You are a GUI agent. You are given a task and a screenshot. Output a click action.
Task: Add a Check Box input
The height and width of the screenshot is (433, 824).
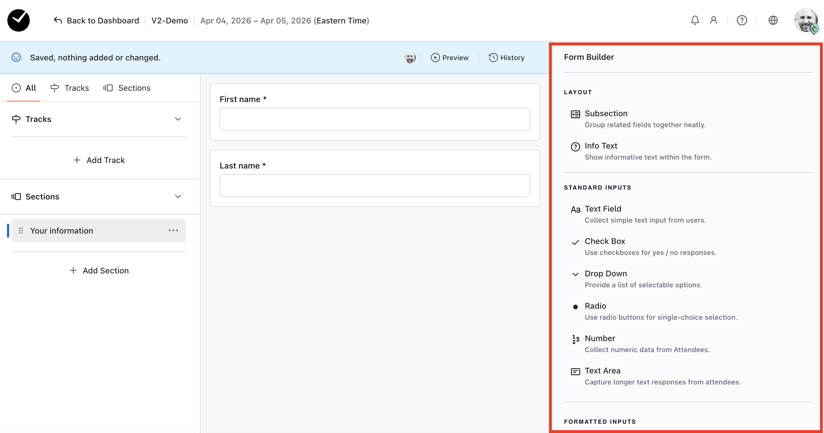coord(604,241)
